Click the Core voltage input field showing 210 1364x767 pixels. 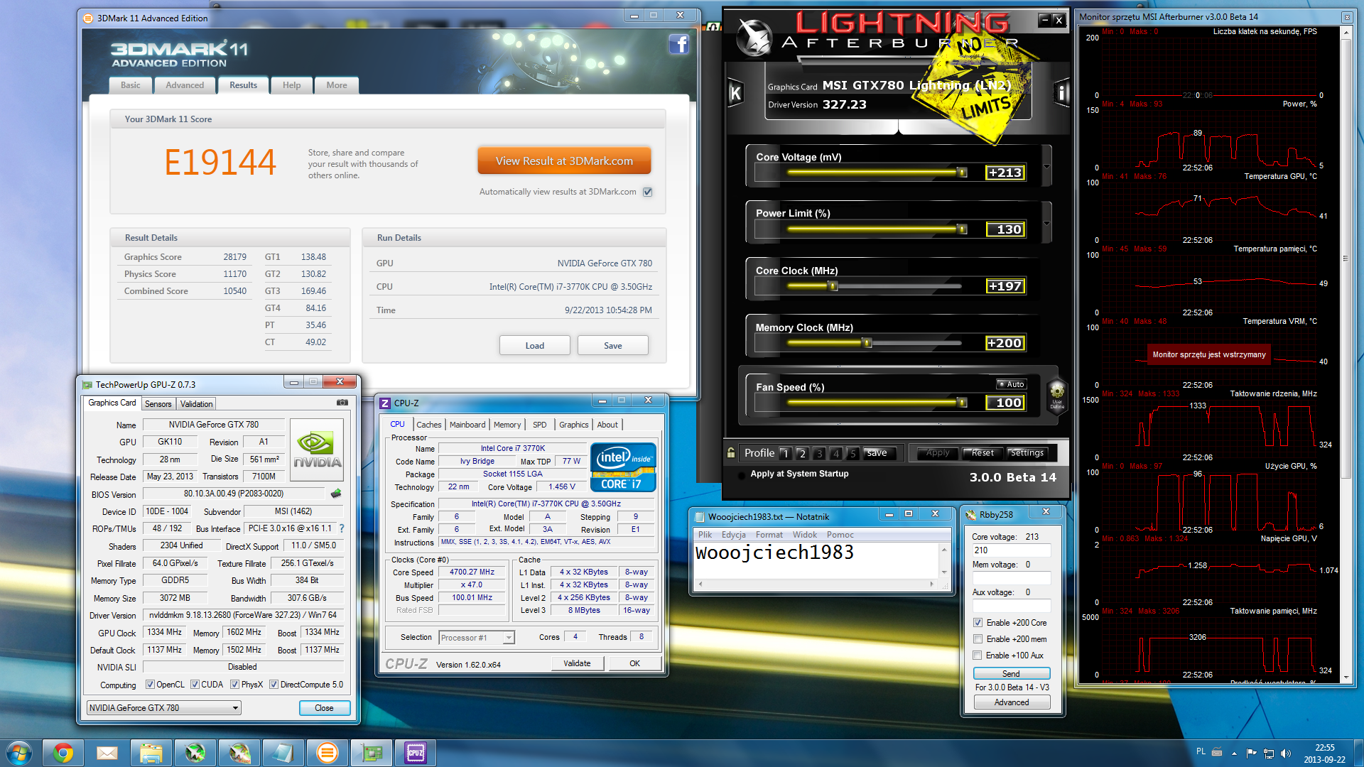pyautogui.click(x=1011, y=550)
